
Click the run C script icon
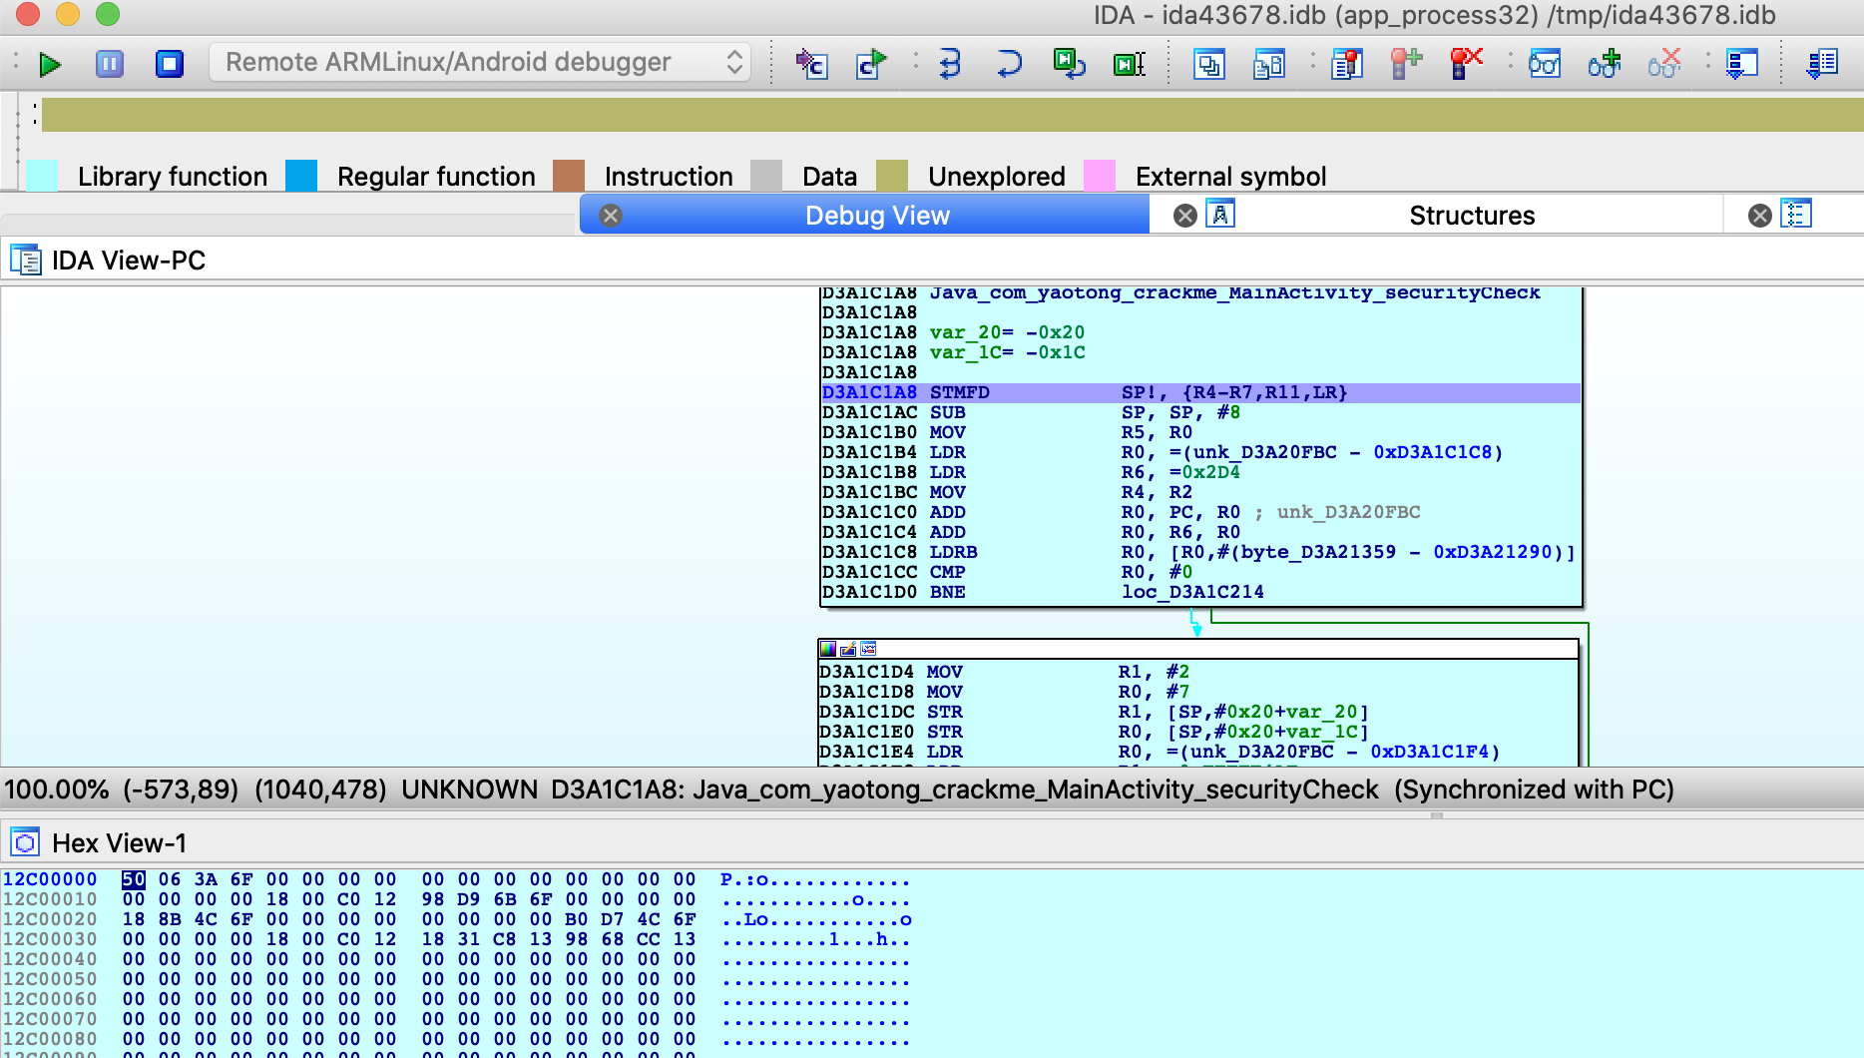click(x=871, y=64)
